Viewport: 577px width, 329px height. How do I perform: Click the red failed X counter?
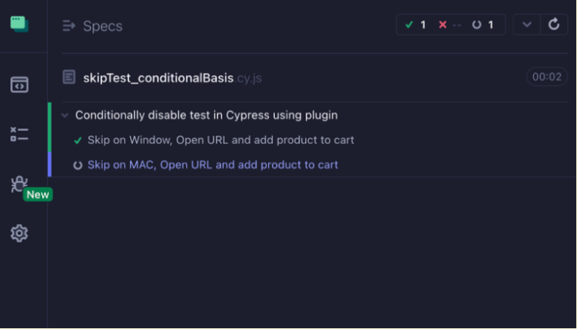pos(443,25)
